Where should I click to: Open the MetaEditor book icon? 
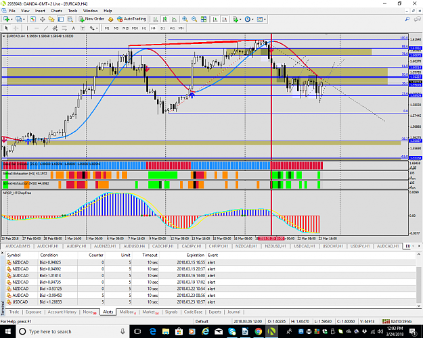point(110,19)
